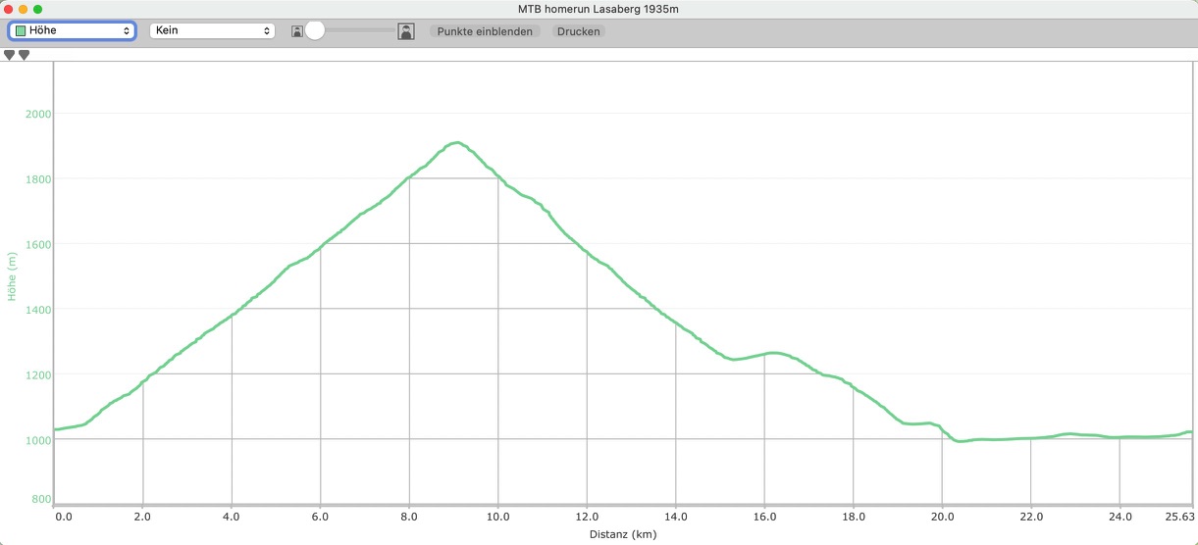This screenshot has width=1198, height=545.
Task: Click the large zoom-in portrait icon
Action: [405, 31]
